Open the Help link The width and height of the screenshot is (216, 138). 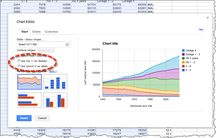point(201,29)
